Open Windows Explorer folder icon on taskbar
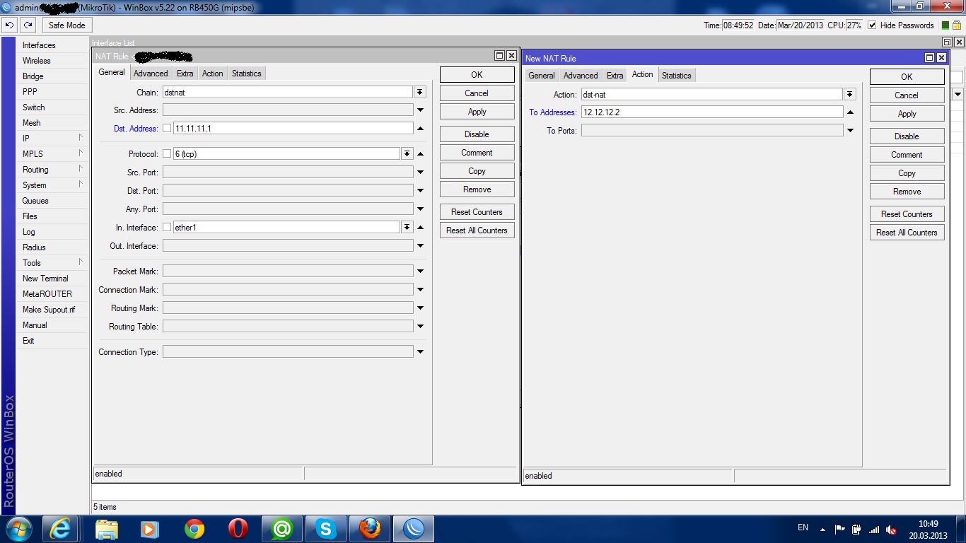The height and width of the screenshot is (543, 966). pos(106,529)
